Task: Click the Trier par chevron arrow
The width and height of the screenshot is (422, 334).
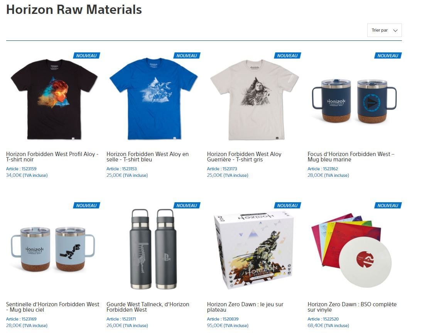Action: (395, 31)
